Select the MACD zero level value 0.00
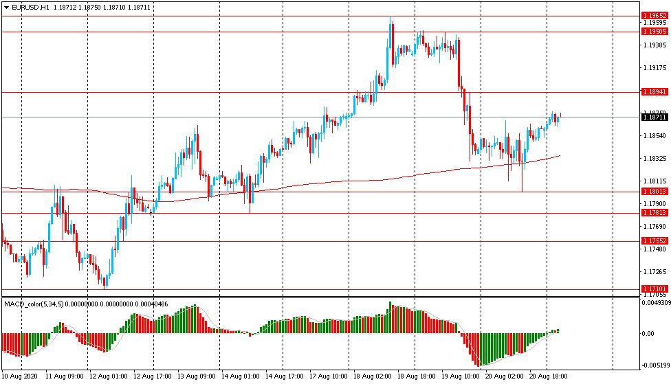The image size is (671, 384). [648, 334]
